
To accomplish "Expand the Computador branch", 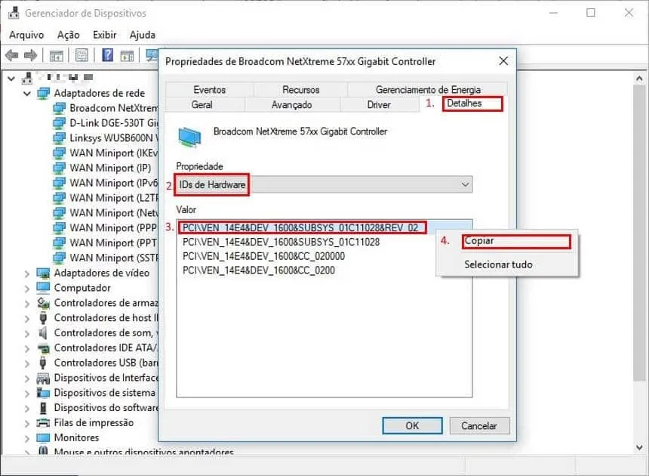I will click(x=27, y=289).
